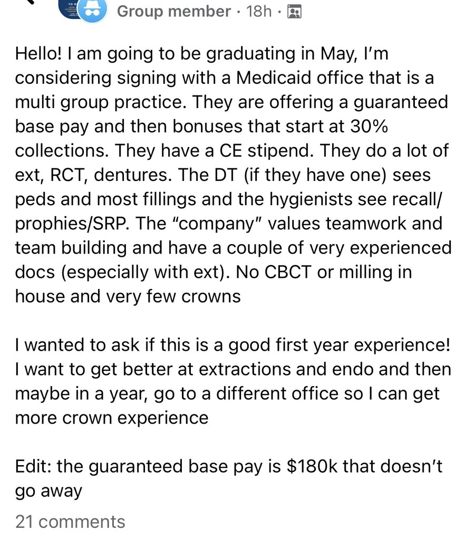The width and height of the screenshot is (474, 540).
Task: Click the "Group member" author label
Action: point(174,12)
